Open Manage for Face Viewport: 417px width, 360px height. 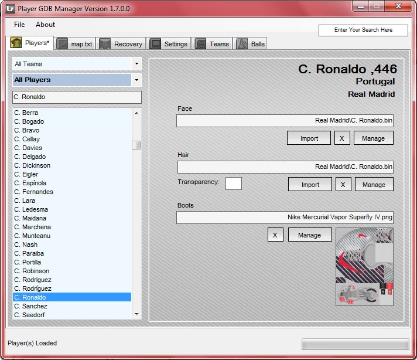pyautogui.click(x=374, y=138)
